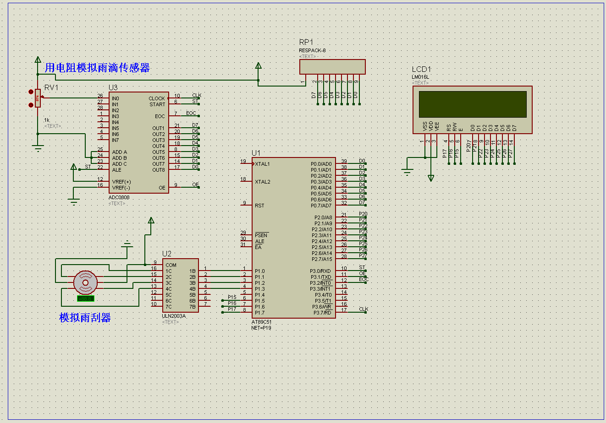The image size is (606, 423).
Task: Click the 'AT89C51' part value text
Action: [x=261, y=322]
